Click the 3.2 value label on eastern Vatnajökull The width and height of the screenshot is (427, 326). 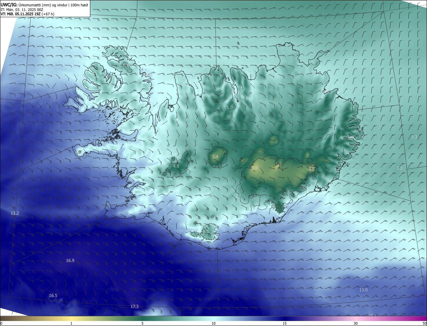click(x=312, y=169)
